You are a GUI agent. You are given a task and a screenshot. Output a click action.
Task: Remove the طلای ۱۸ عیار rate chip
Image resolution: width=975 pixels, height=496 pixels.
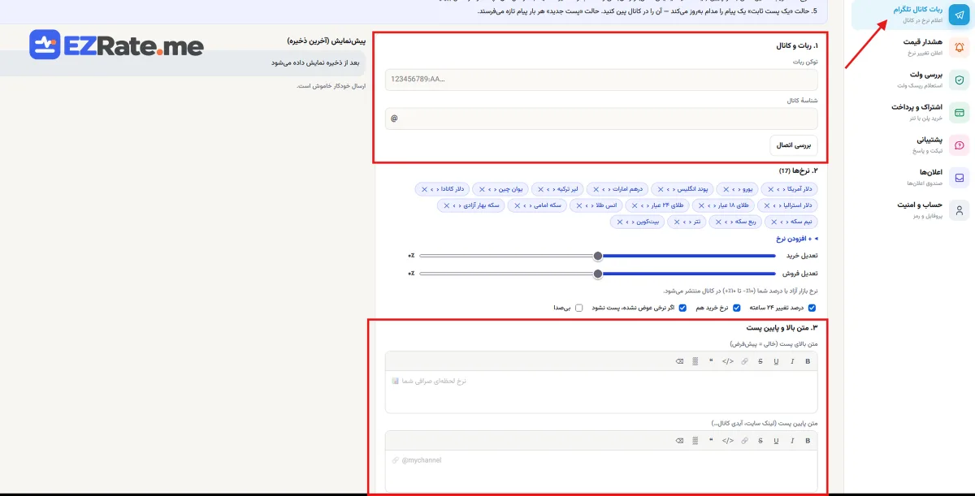(701, 205)
